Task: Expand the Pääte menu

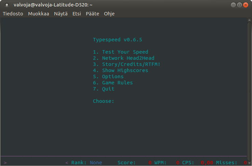Action: [x=92, y=14]
